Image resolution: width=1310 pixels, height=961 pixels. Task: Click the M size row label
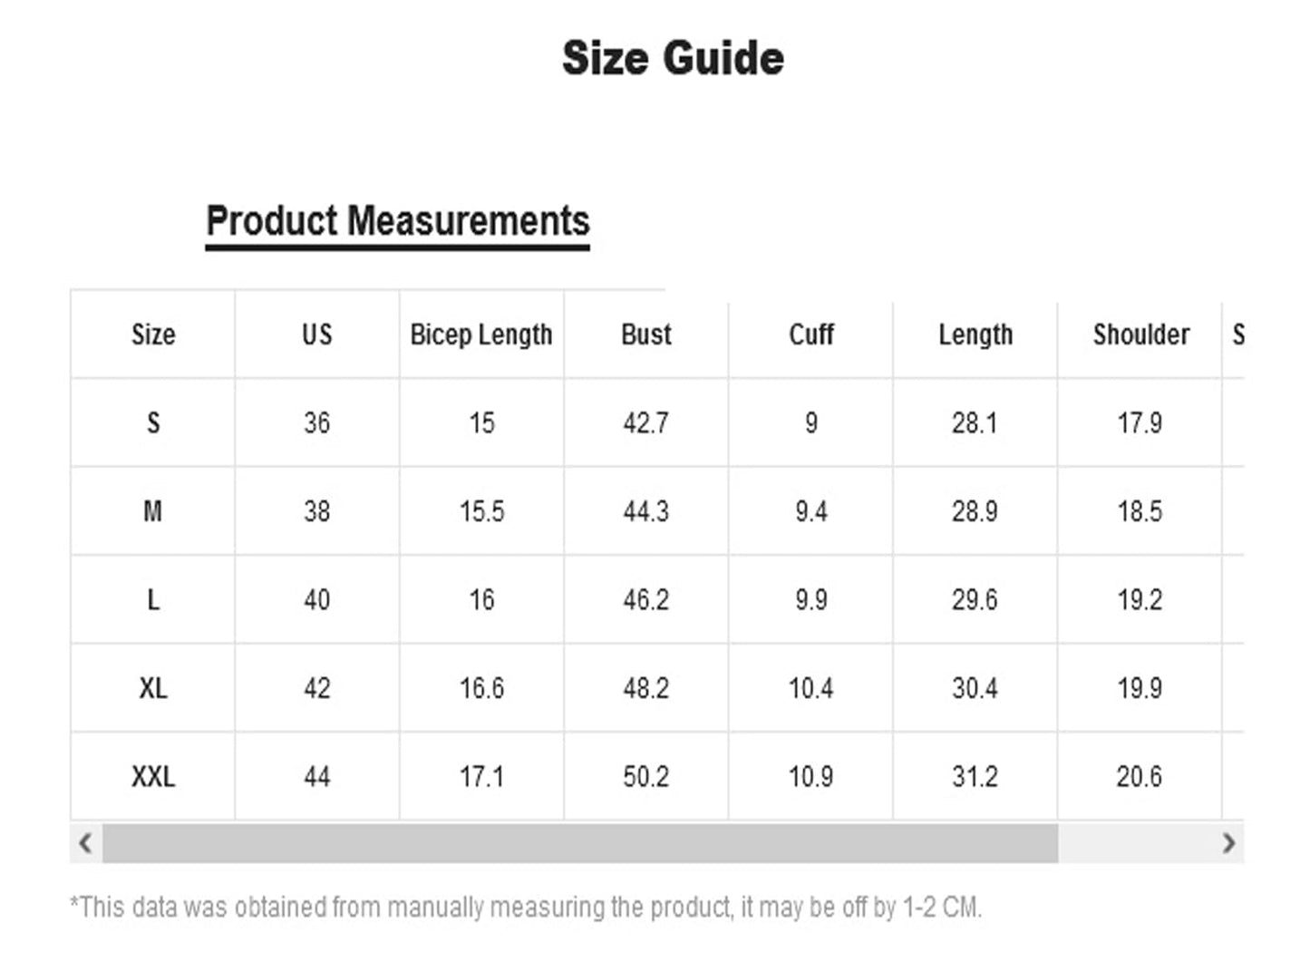(153, 511)
